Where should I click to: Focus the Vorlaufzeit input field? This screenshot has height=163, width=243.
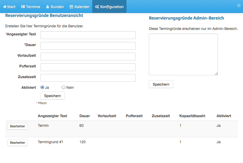pos(88,57)
